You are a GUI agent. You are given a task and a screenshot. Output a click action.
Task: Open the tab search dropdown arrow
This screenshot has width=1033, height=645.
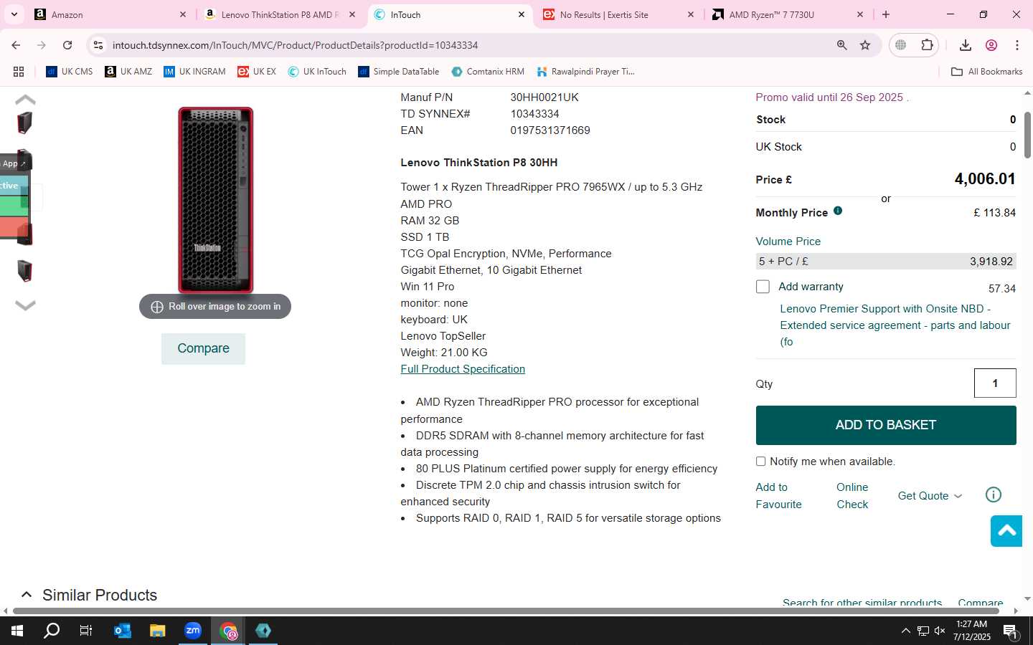14,14
